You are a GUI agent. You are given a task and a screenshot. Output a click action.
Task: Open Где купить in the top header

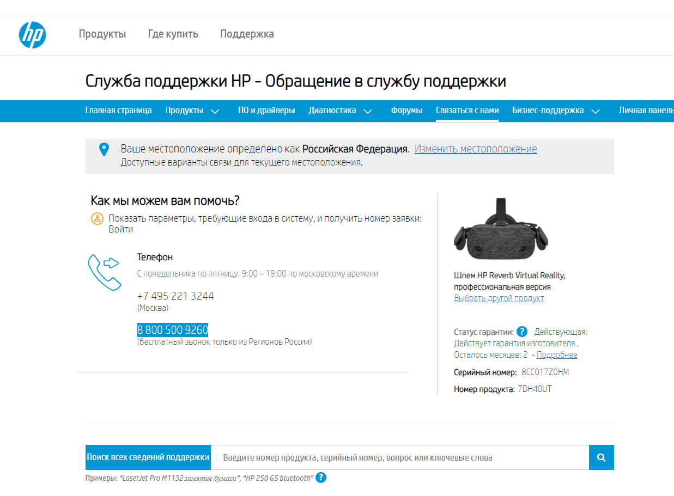(x=173, y=34)
